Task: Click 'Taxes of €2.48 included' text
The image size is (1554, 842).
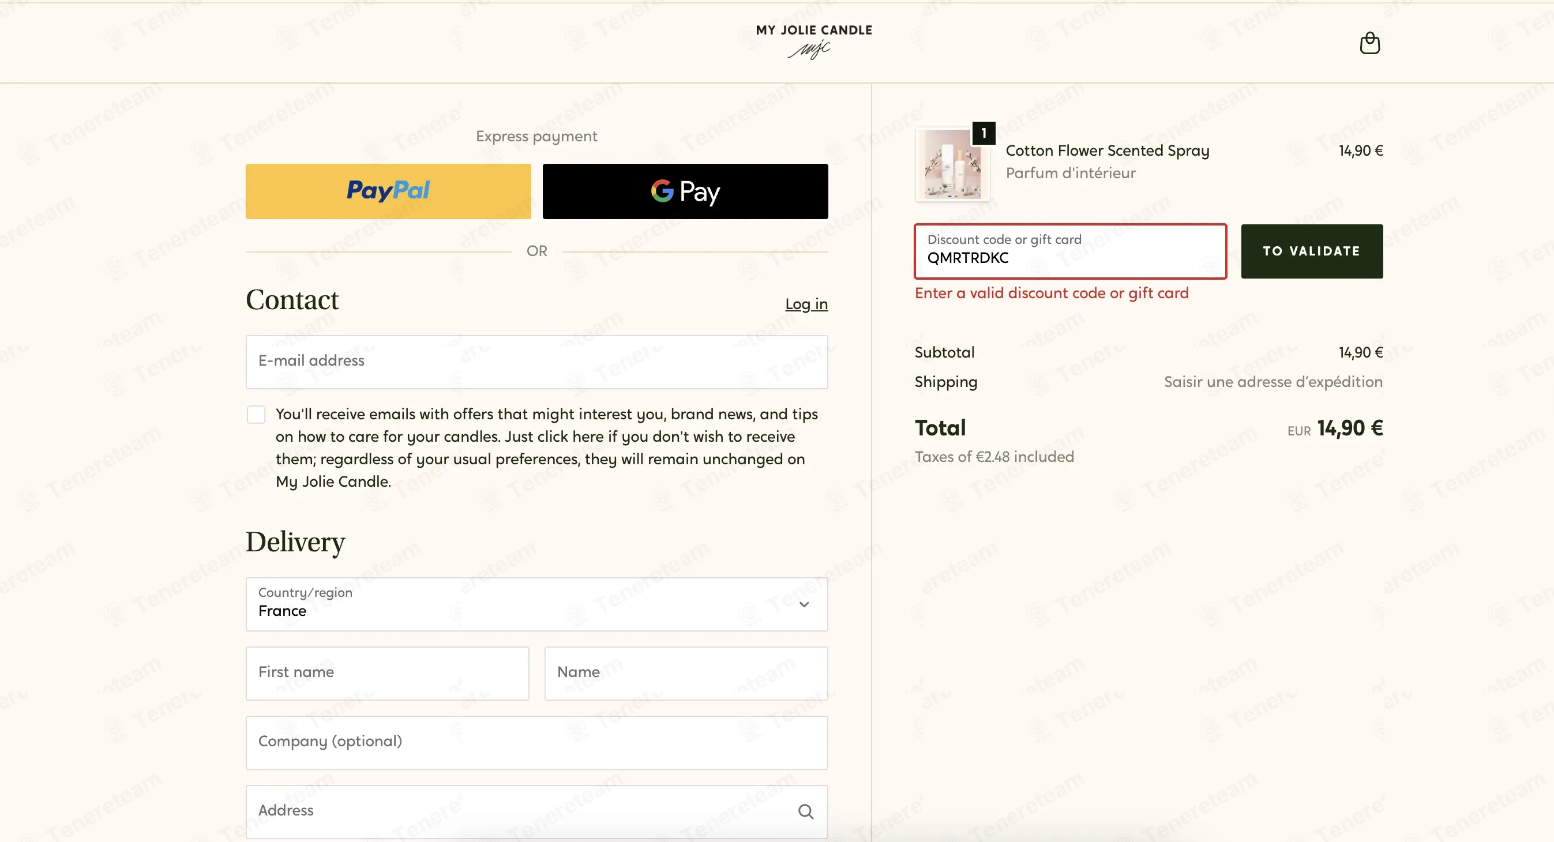Action: pyautogui.click(x=994, y=457)
